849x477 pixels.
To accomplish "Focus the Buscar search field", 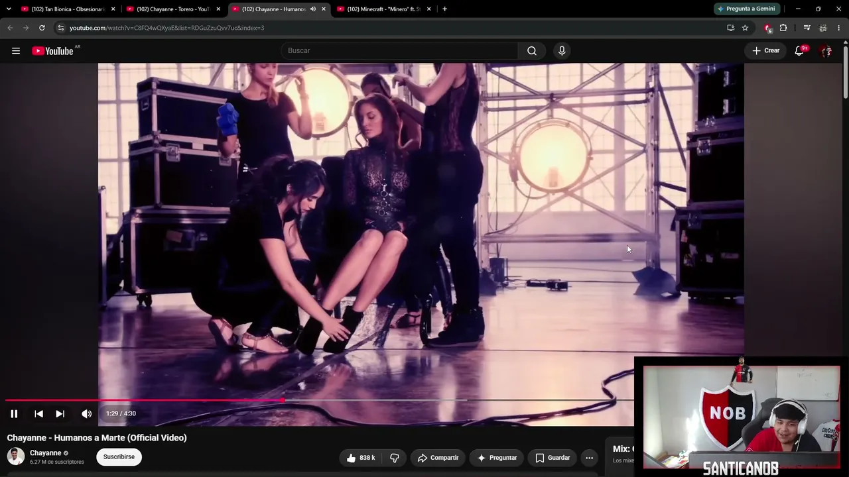I will 399,50.
